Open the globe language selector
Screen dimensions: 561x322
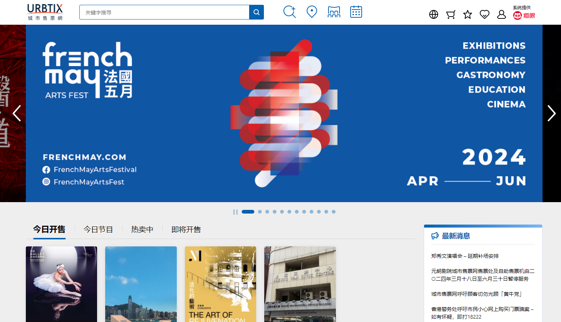(x=434, y=14)
